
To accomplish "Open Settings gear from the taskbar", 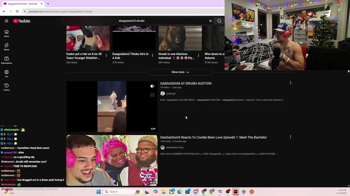I will click(x=244, y=192).
